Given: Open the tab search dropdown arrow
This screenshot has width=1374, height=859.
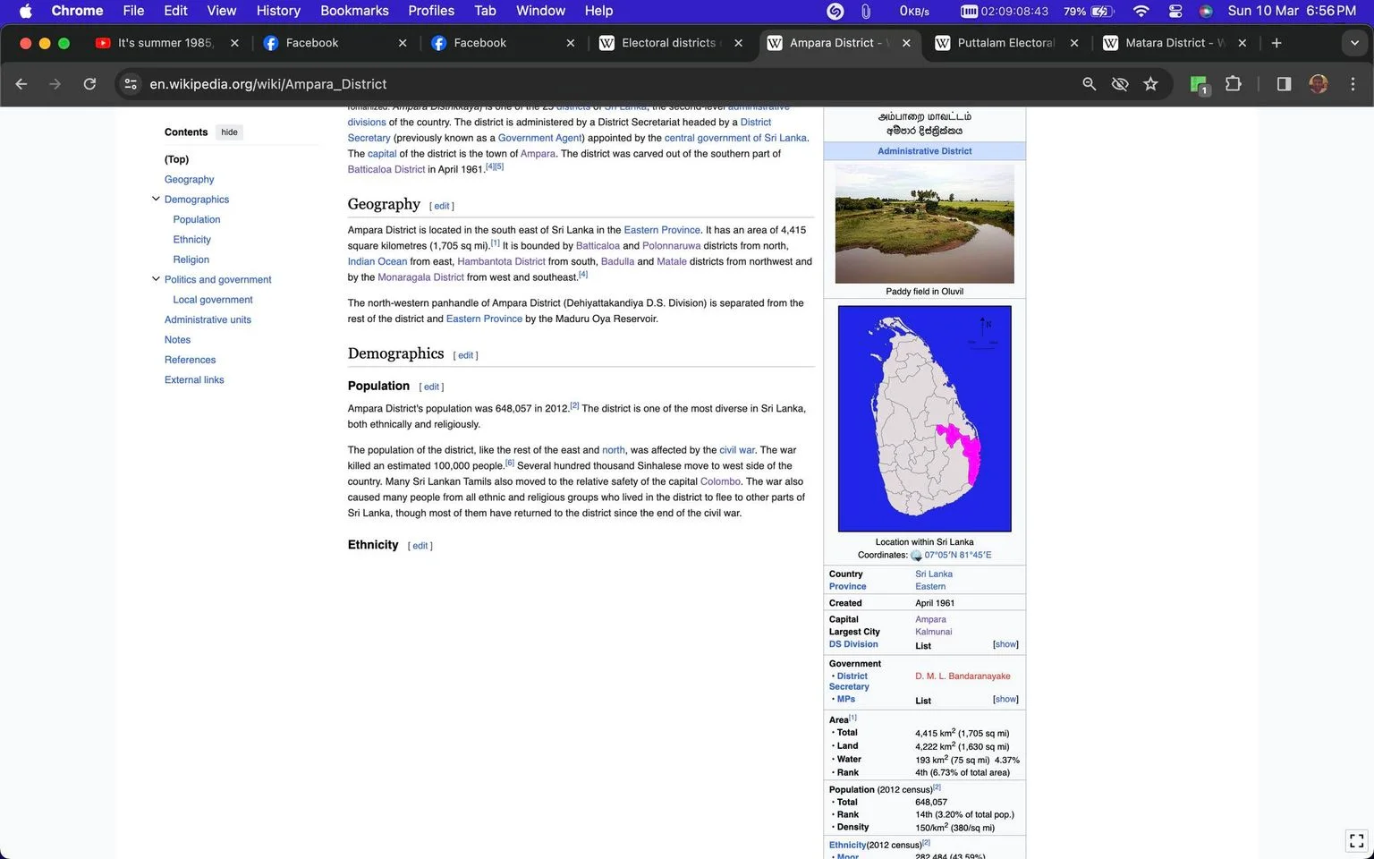Looking at the screenshot, I should [x=1354, y=43].
